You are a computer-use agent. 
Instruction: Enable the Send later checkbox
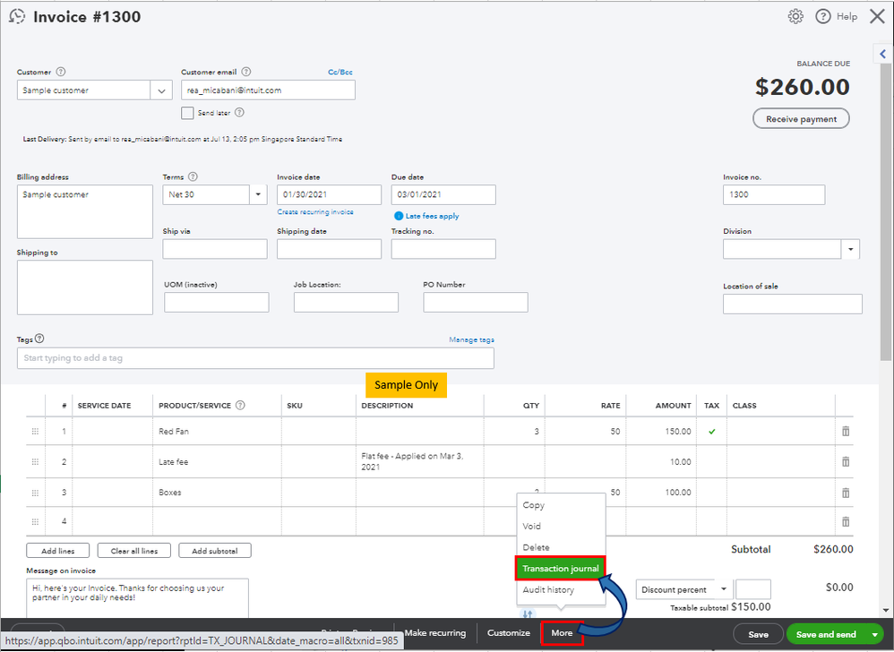click(x=187, y=113)
